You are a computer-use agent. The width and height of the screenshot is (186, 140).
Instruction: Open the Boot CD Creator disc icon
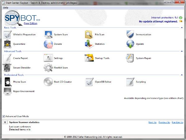48,82
